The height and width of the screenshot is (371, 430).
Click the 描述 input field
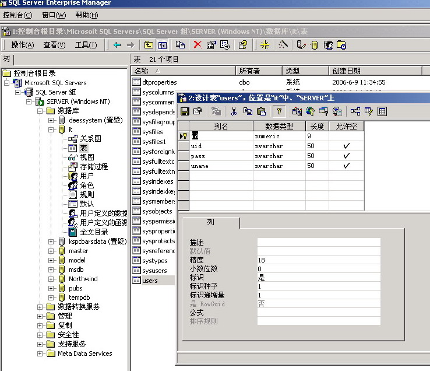pyautogui.click(x=319, y=242)
